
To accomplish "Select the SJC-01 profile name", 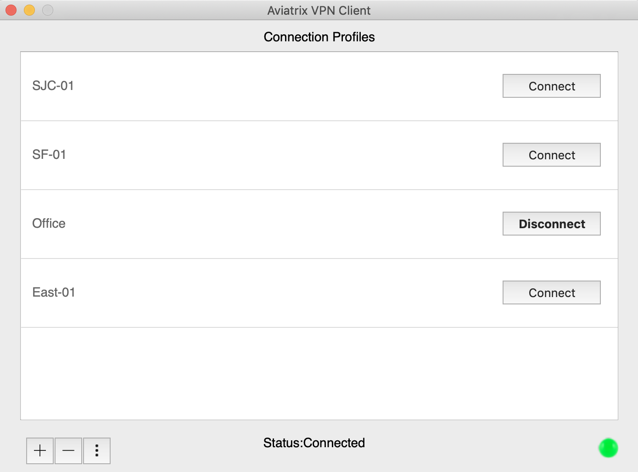I will 53,86.
